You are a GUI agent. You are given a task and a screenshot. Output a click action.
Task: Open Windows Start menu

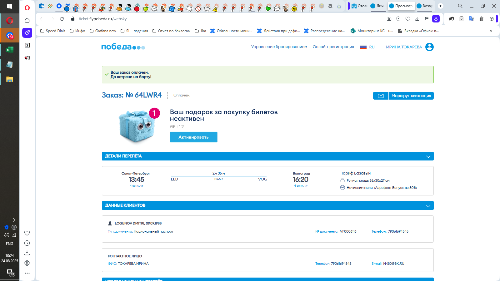pos(10,6)
